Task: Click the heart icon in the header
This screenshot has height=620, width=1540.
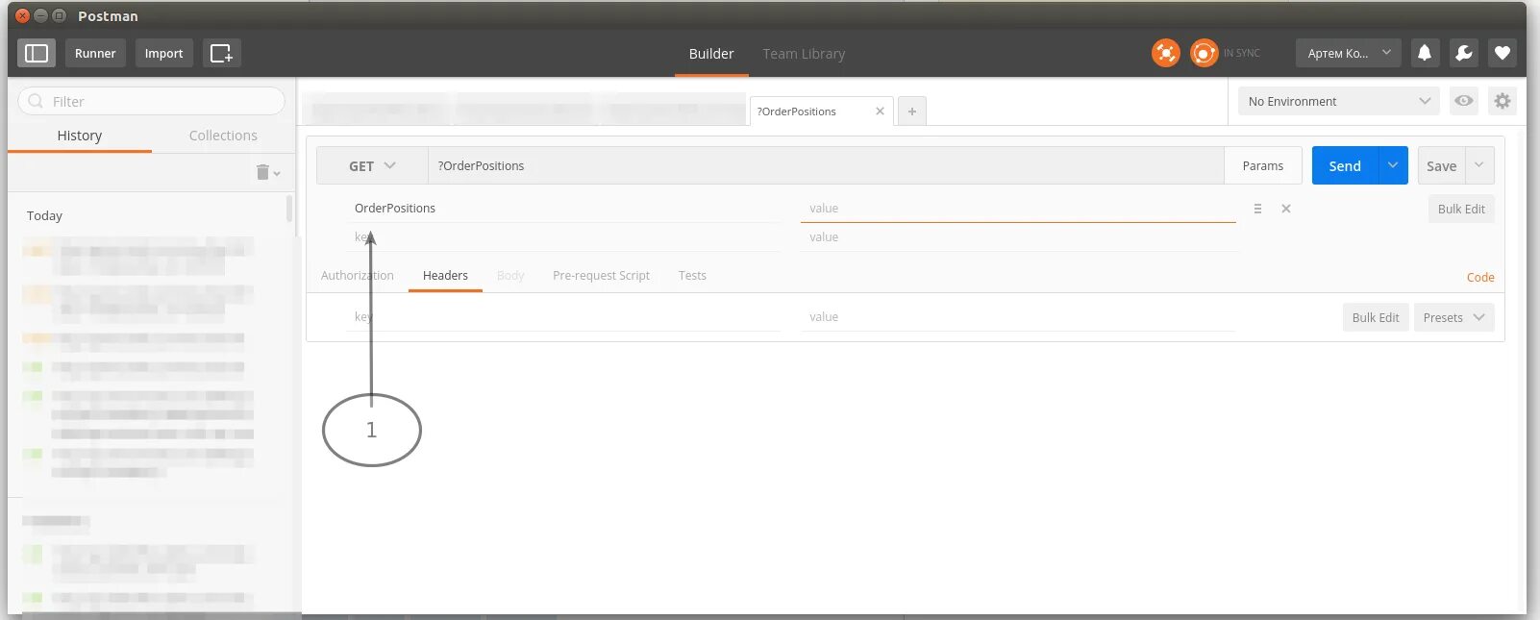Action: click(1503, 53)
